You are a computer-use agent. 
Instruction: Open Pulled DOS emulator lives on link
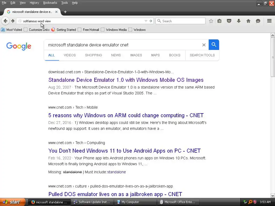[x=115, y=194]
